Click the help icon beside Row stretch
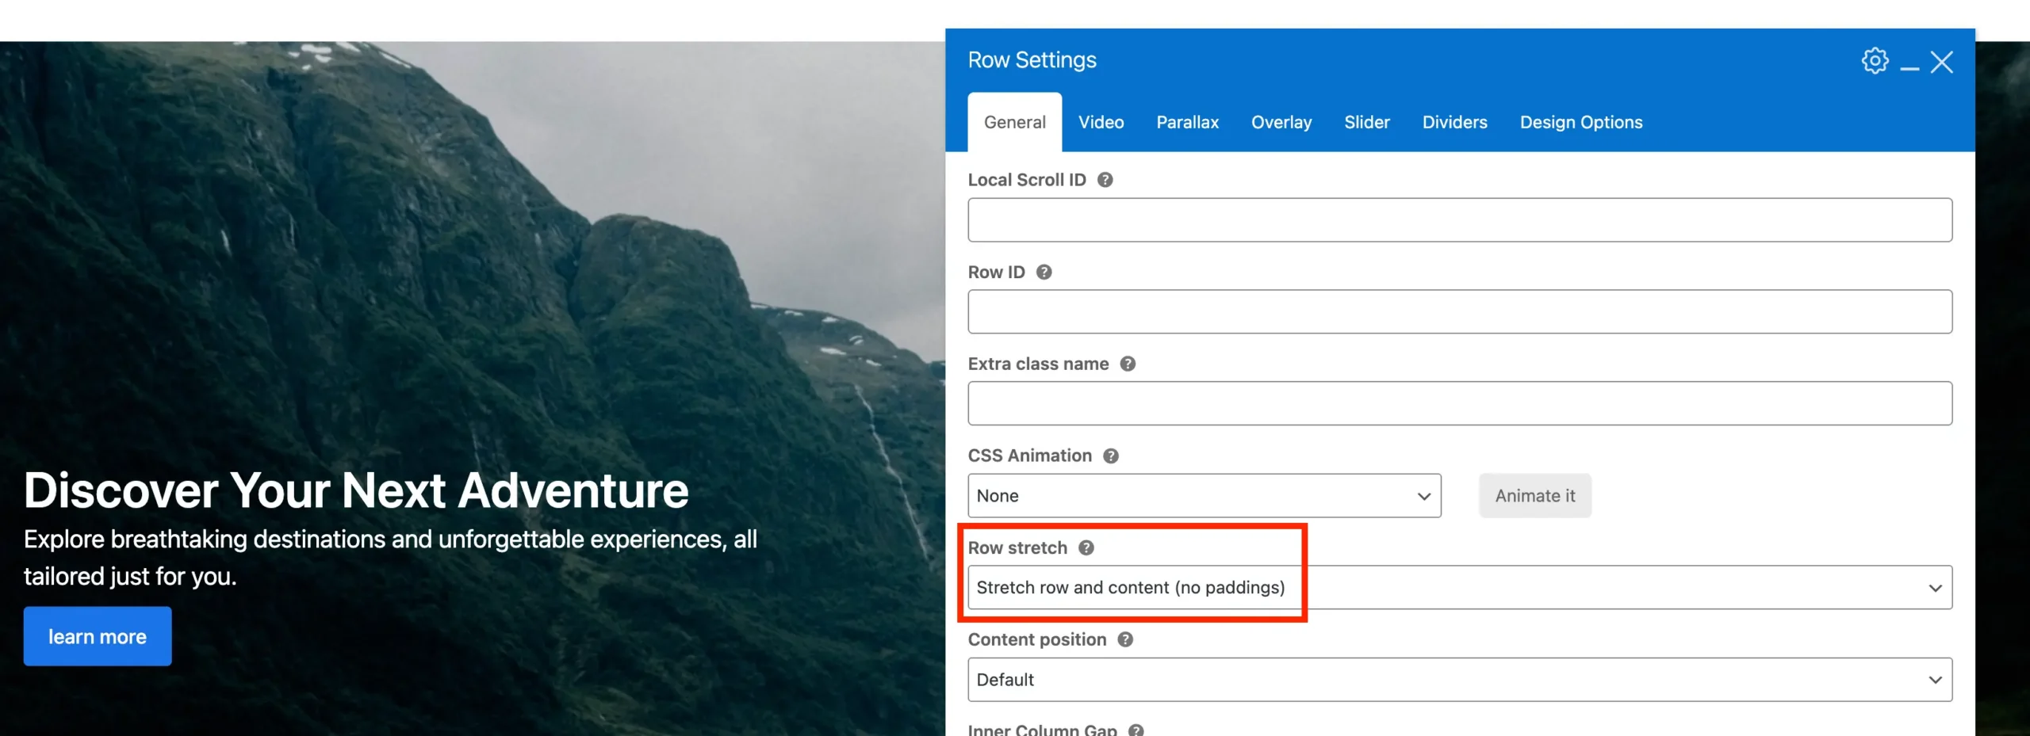The image size is (2030, 736). tap(1087, 547)
